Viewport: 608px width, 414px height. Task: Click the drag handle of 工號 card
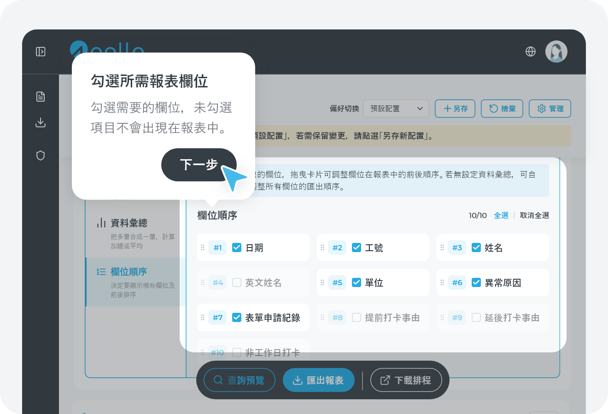322,247
